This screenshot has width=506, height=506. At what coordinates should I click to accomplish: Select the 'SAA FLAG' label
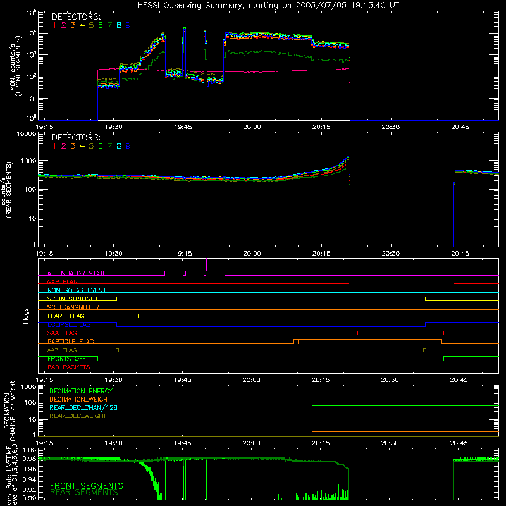[62, 333]
